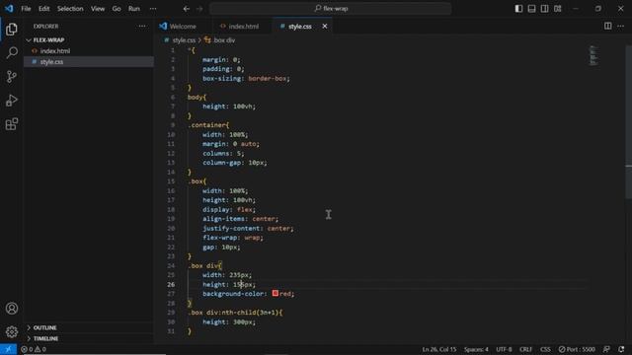Click the 'box-sizing: border-box;' line
Image resolution: width=632 pixels, height=355 pixels.
[x=246, y=79]
